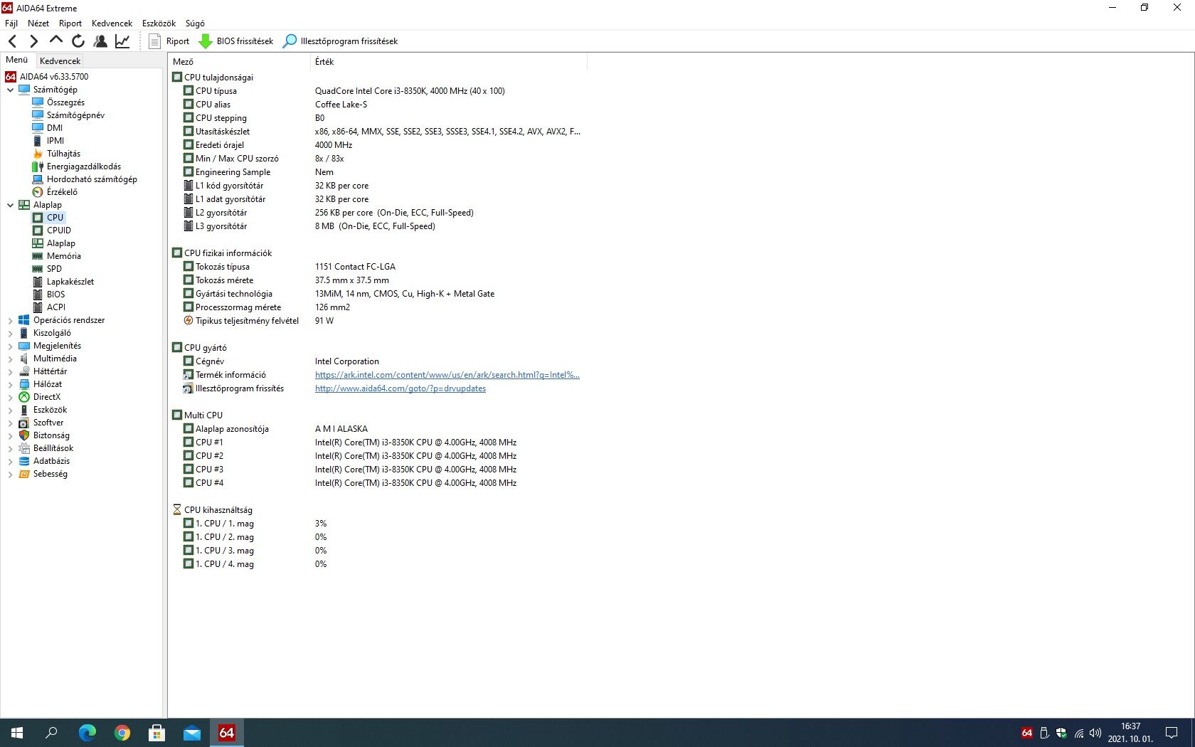Click the Riport toolbar button

[x=169, y=41]
